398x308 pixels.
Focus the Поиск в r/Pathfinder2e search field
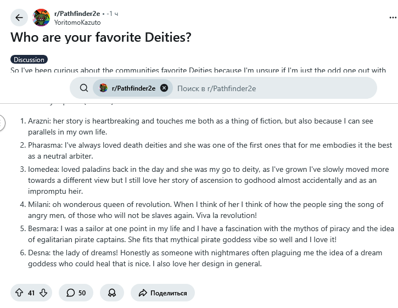[264, 88]
